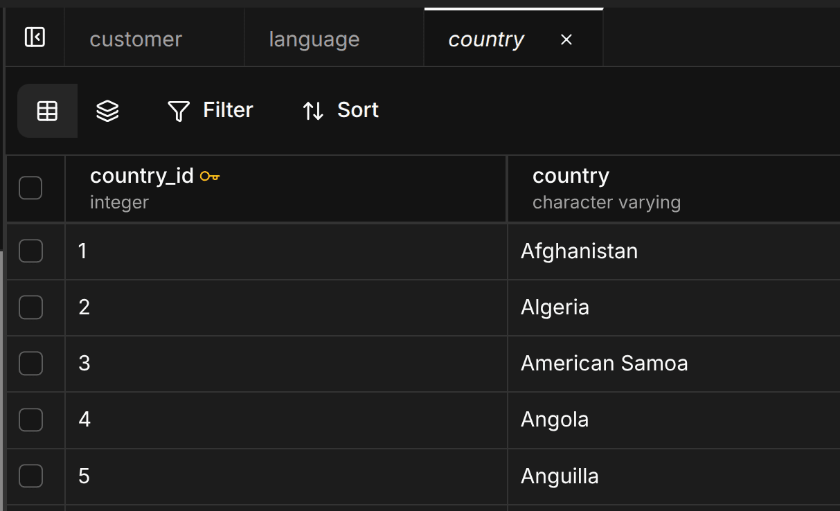Tick the Anguilla row checkbox
This screenshot has height=511, width=840.
(30, 476)
